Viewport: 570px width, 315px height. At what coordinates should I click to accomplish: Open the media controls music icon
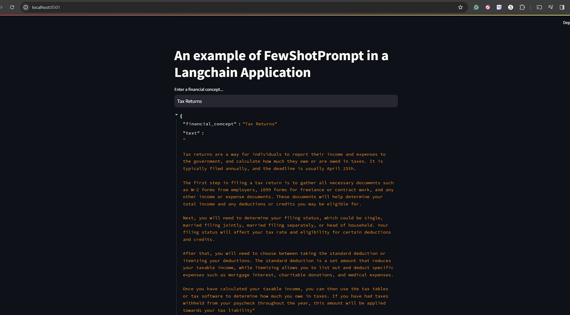point(551,7)
